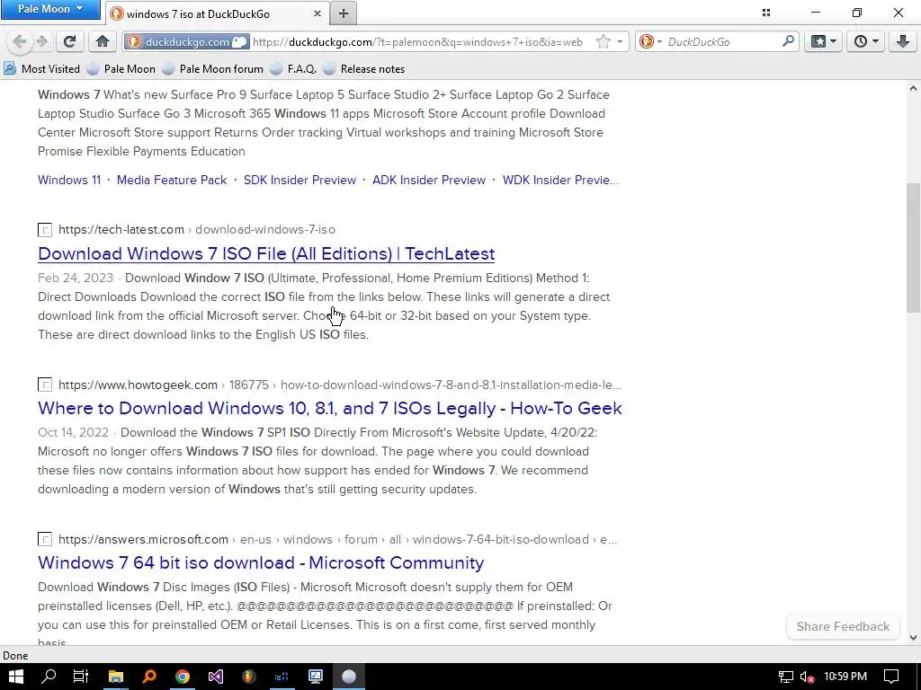Go back with the back arrow button
Screen dimensions: 921x690
(20, 41)
